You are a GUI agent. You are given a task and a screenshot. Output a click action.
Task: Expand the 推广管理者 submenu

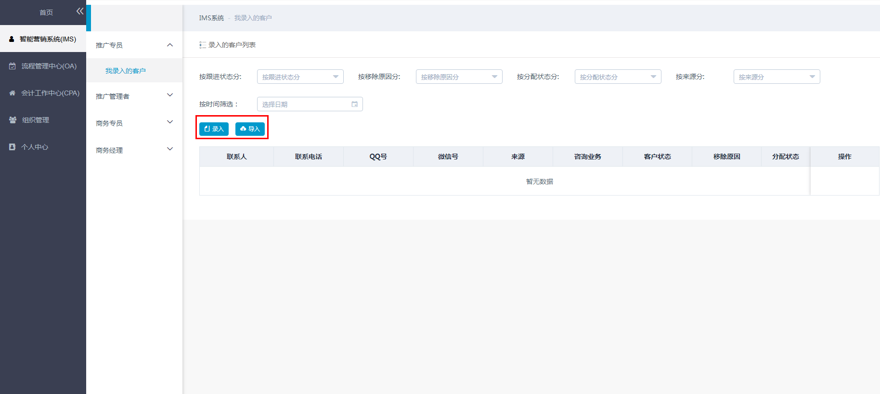(x=134, y=96)
